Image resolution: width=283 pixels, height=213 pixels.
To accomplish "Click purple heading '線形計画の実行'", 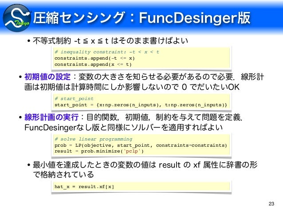I will click(x=51, y=117).
